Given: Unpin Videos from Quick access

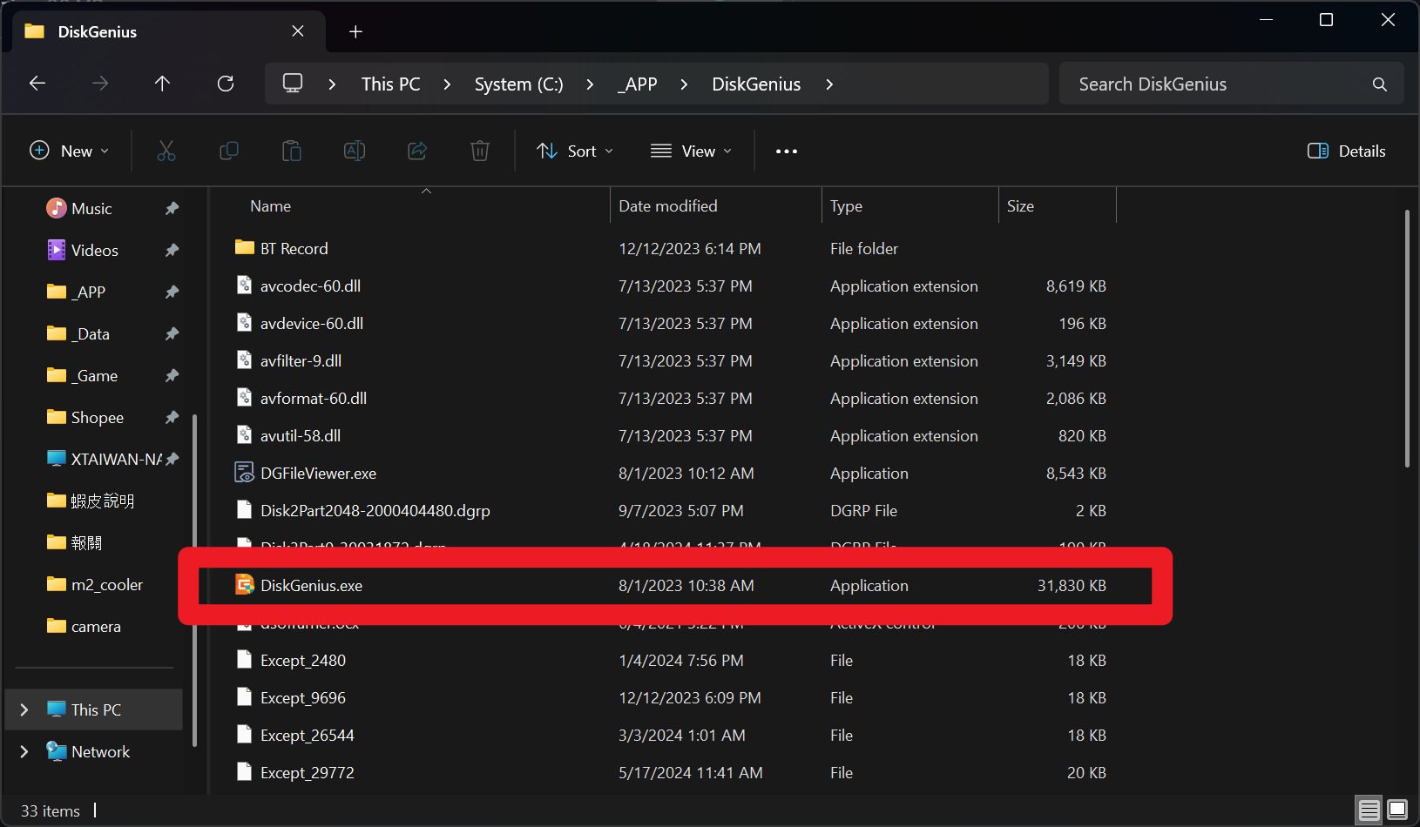Looking at the screenshot, I should (x=172, y=251).
